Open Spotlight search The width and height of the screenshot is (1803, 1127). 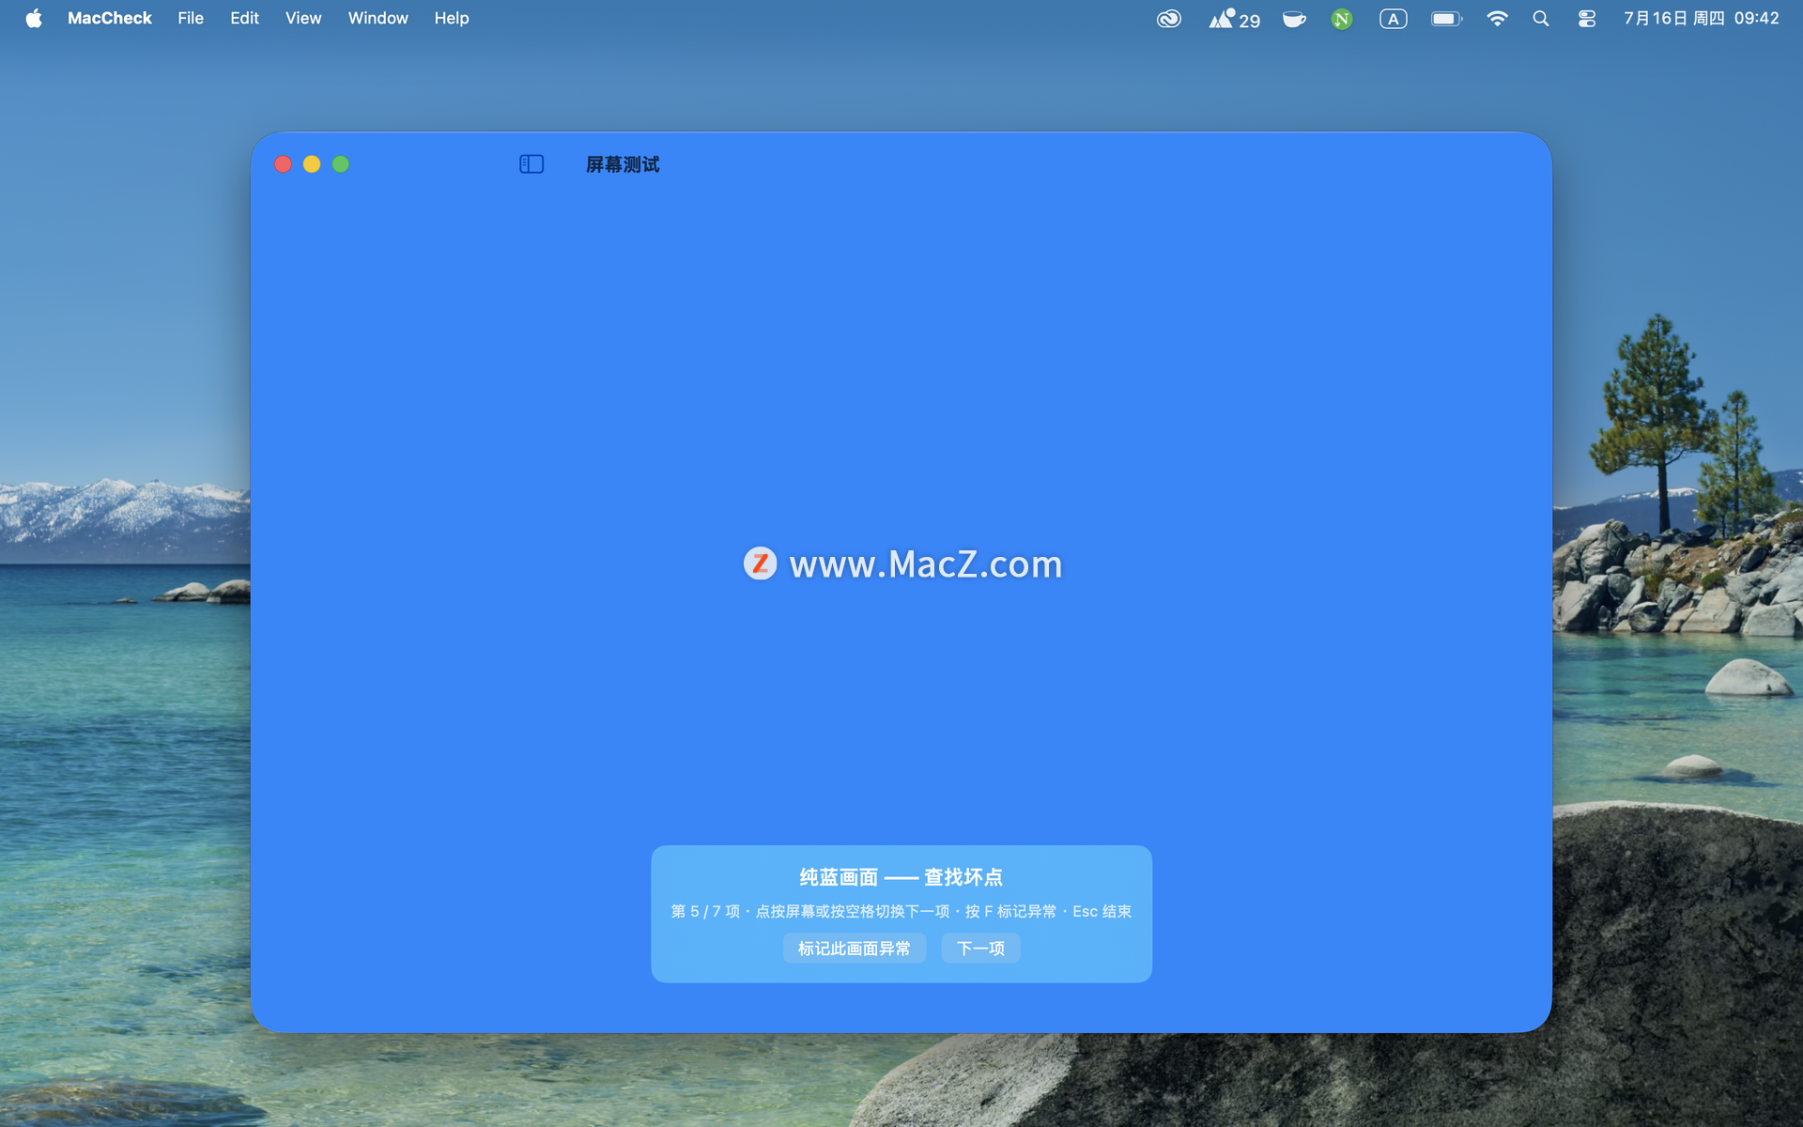(1541, 19)
